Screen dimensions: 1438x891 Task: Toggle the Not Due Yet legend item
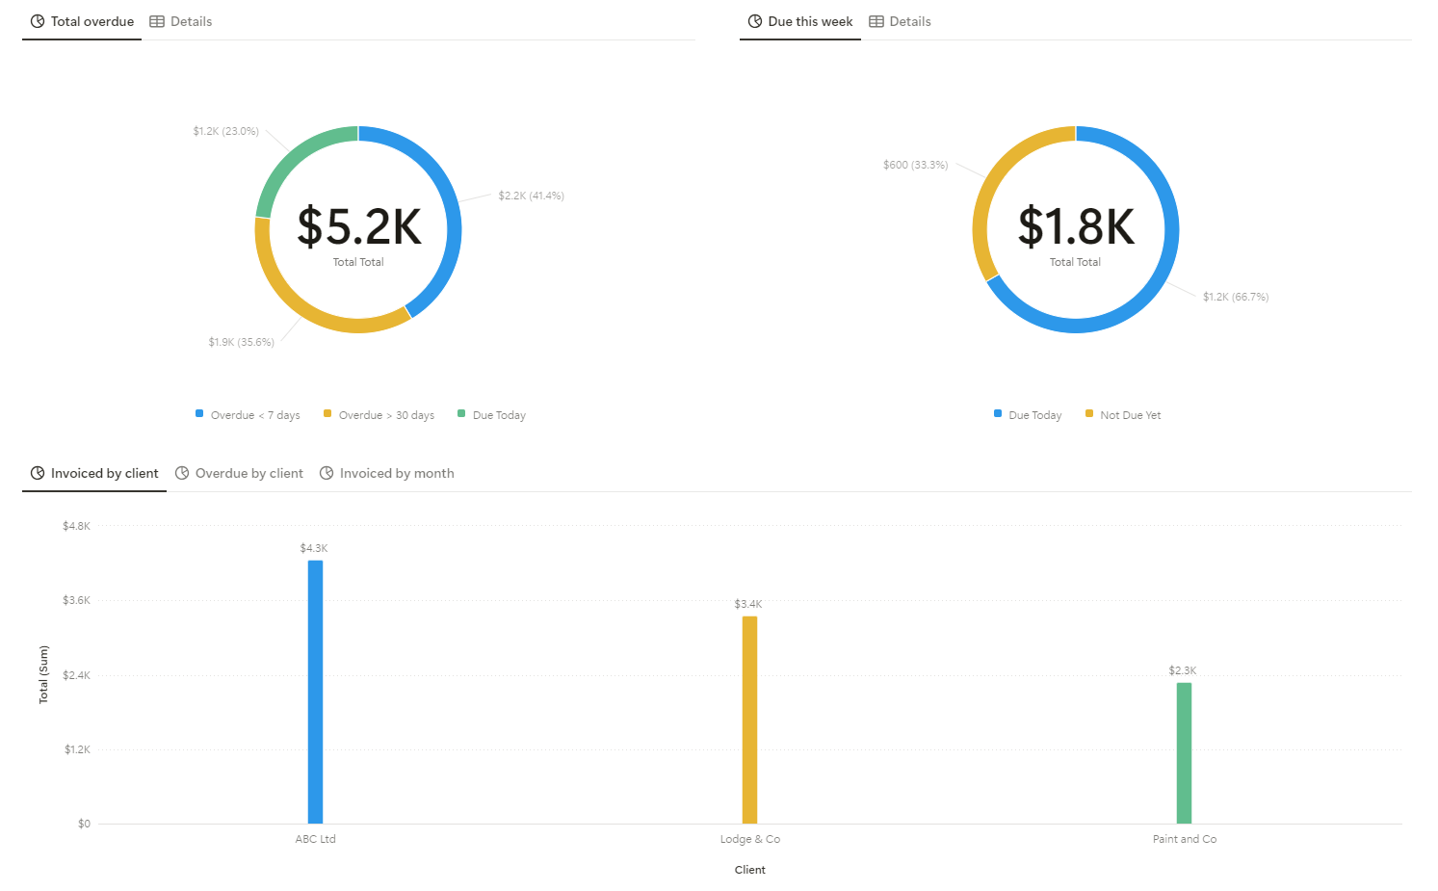point(1123,415)
